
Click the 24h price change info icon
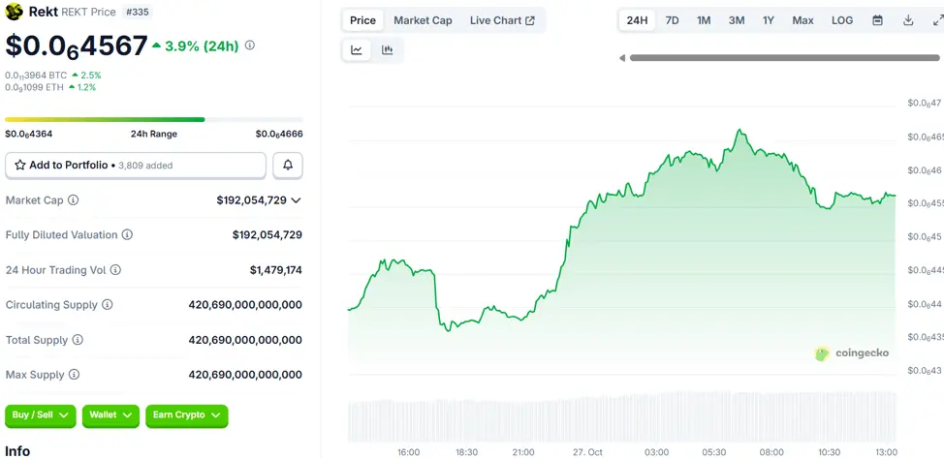pyautogui.click(x=250, y=46)
